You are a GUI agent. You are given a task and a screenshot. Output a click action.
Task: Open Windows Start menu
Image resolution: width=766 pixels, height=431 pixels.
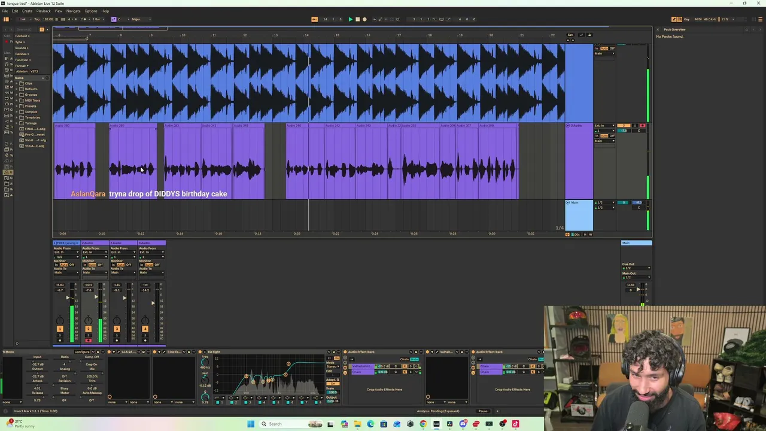point(251,424)
